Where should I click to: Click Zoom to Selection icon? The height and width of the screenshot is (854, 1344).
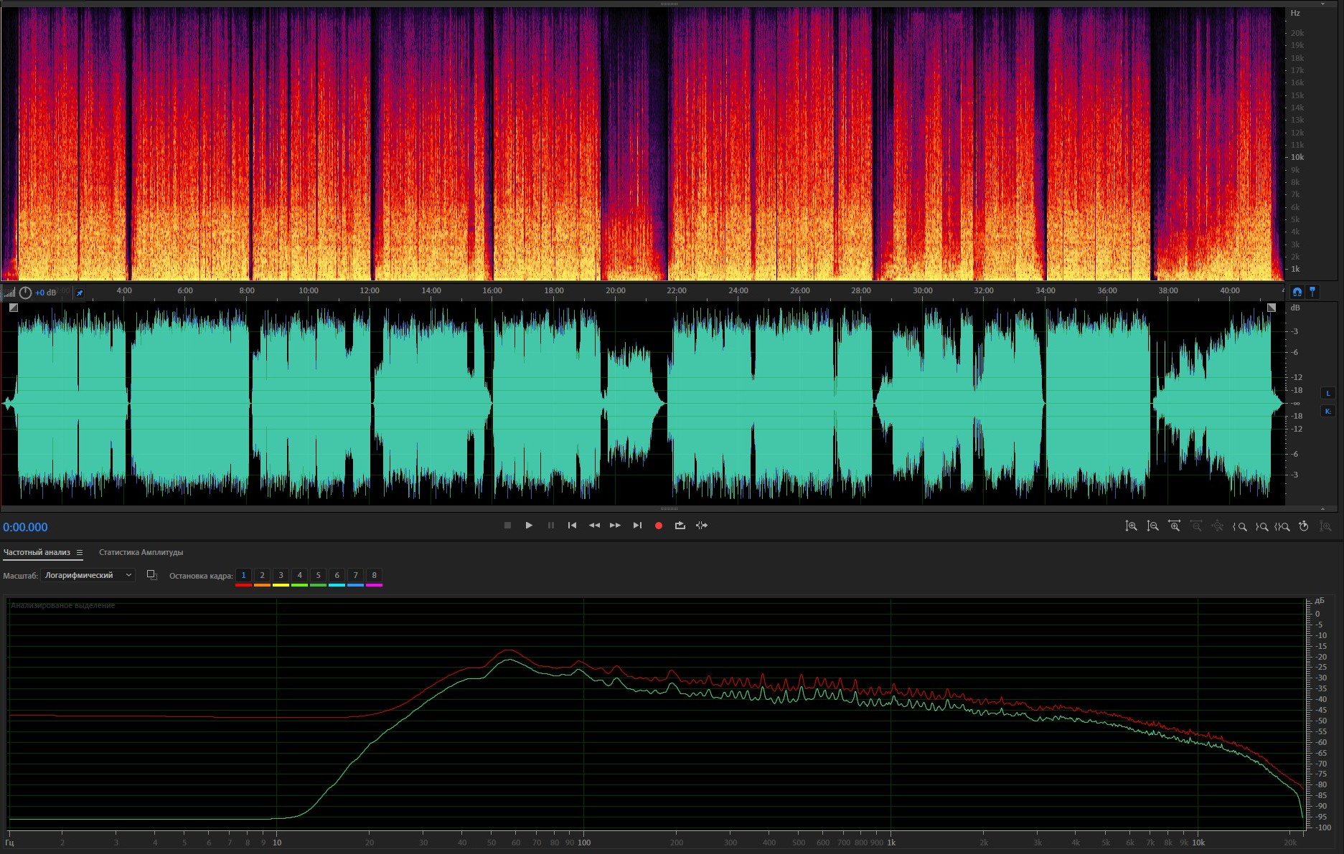(1282, 526)
